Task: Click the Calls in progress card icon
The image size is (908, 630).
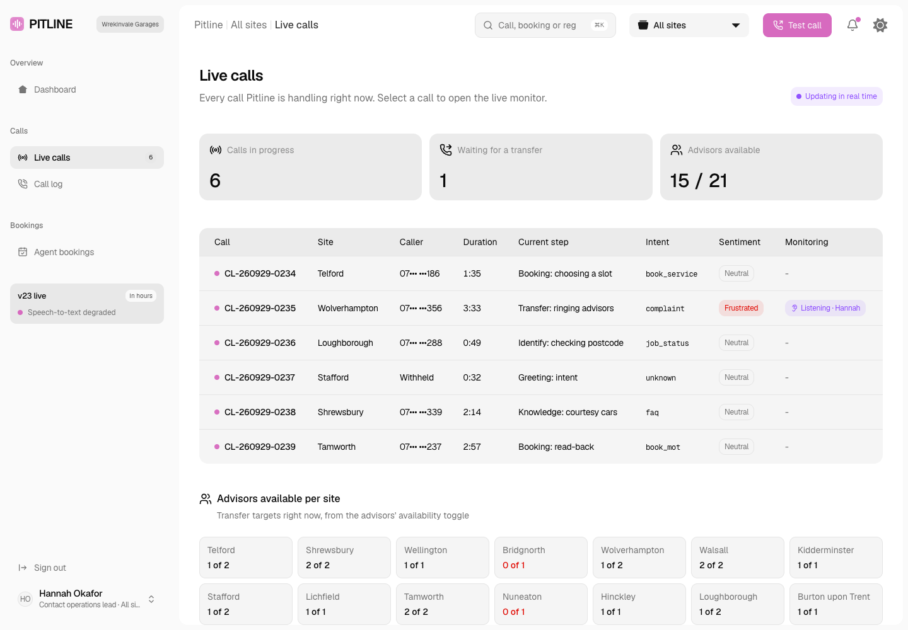Action: pyautogui.click(x=216, y=150)
